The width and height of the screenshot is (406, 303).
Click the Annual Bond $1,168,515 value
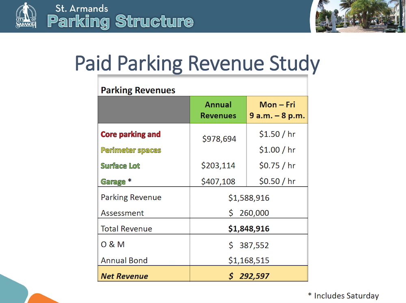pyautogui.click(x=249, y=260)
